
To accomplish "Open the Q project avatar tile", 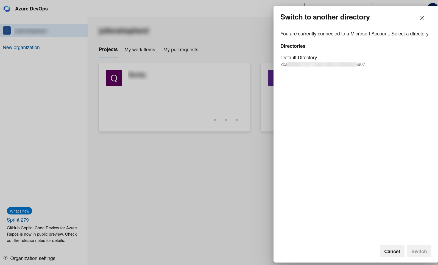I will click(114, 78).
